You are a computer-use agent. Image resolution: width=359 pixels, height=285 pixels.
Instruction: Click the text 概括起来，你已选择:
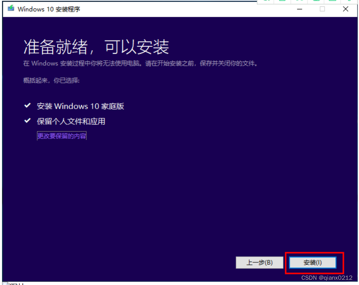[x=51, y=80]
